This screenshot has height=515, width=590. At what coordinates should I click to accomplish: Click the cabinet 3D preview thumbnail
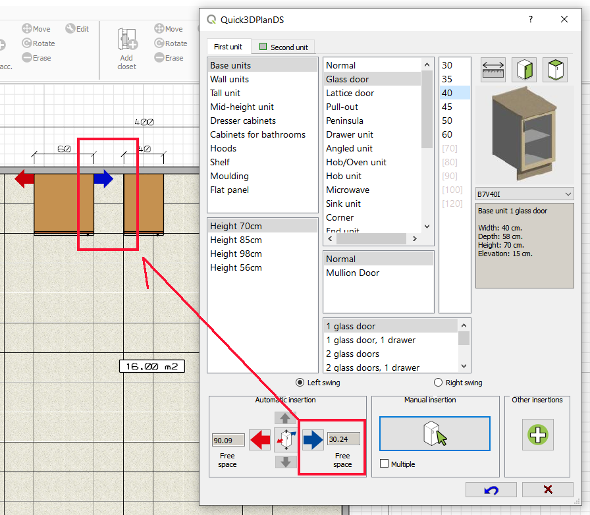point(525,134)
